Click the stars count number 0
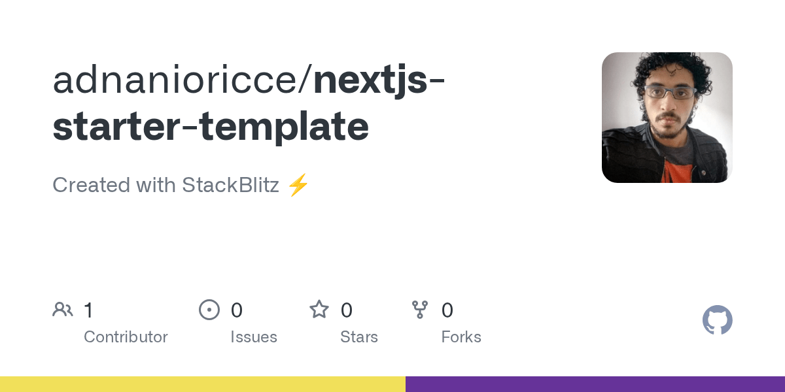The height and width of the screenshot is (392, 785). 347,310
